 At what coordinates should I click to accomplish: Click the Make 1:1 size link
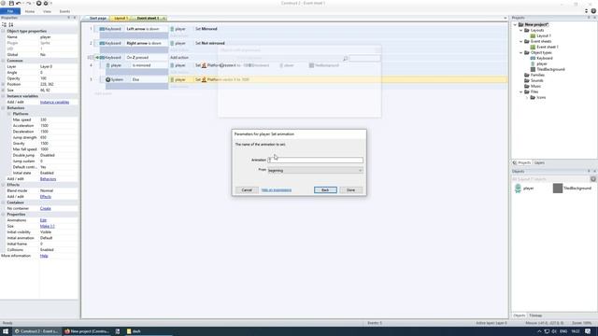point(48,226)
